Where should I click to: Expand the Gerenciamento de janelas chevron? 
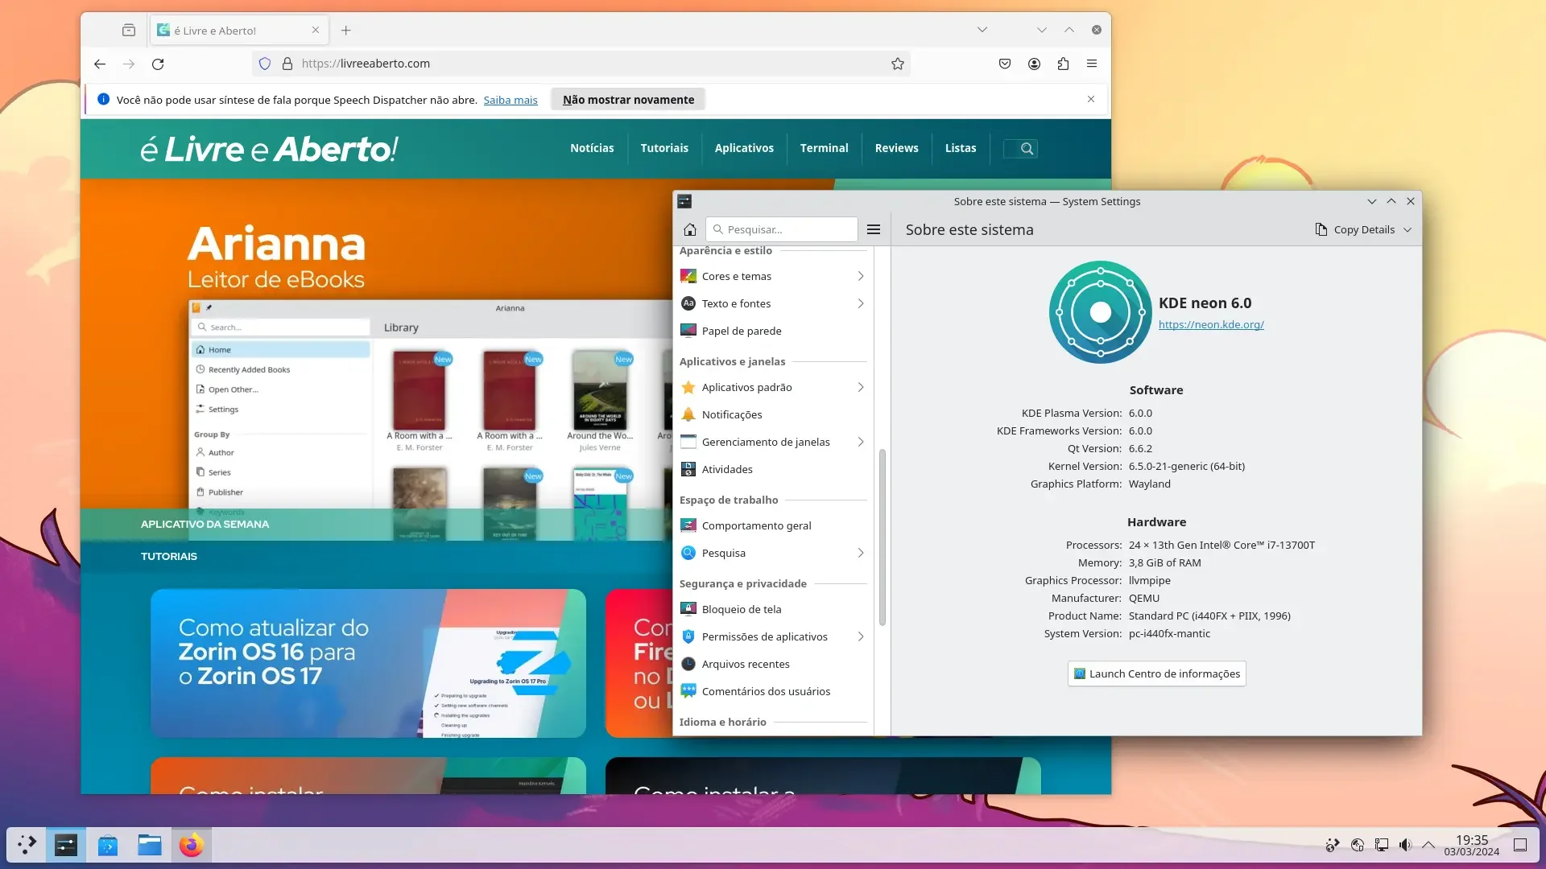tap(860, 442)
